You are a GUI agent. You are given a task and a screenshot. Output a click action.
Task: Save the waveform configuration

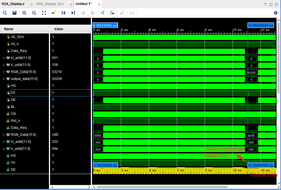15,13
